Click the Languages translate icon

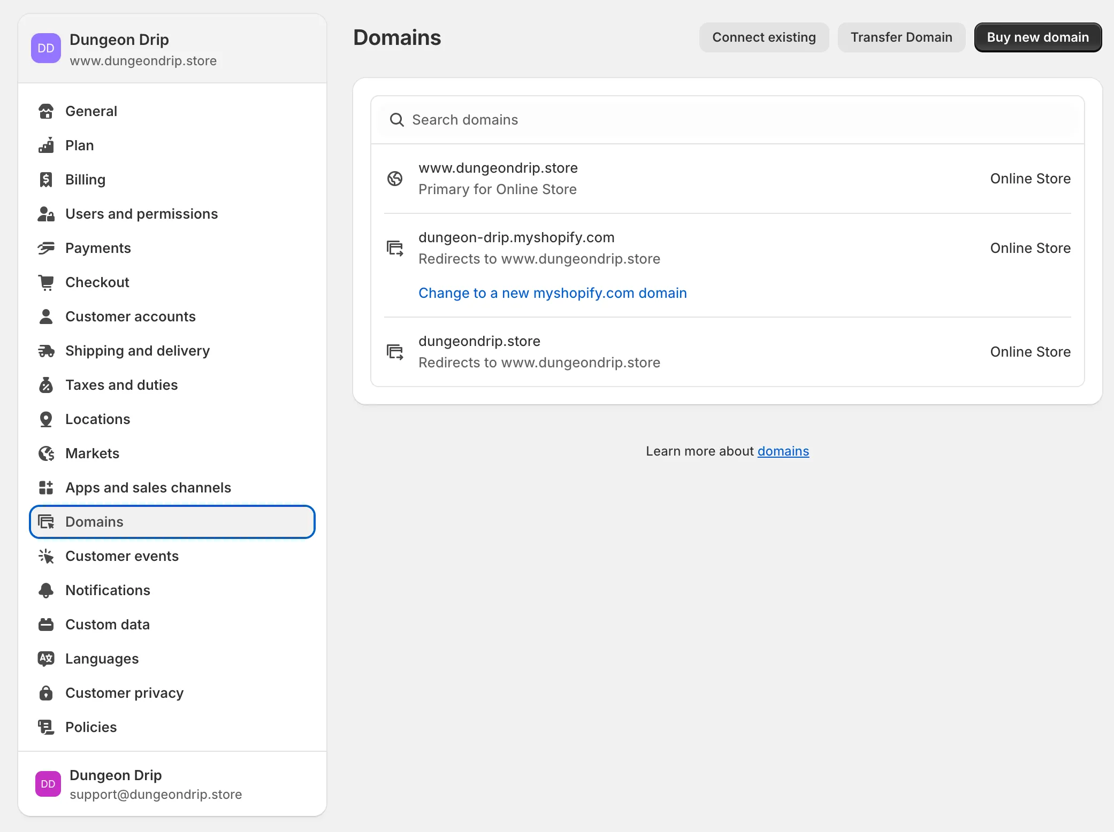46,659
